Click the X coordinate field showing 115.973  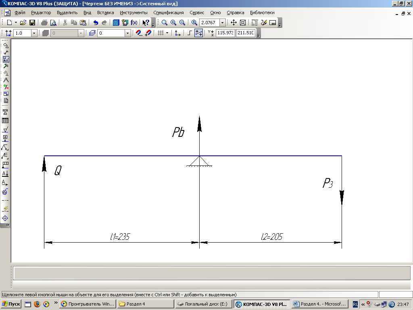[225, 33]
